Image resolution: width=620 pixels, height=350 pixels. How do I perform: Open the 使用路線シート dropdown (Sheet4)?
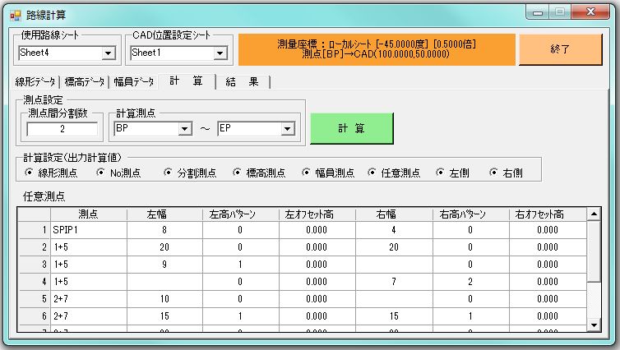pos(108,53)
